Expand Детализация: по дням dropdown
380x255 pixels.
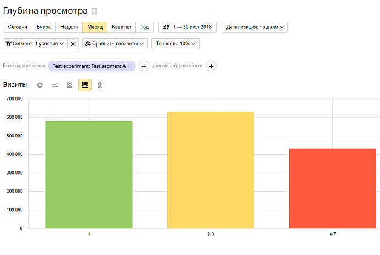[254, 27]
